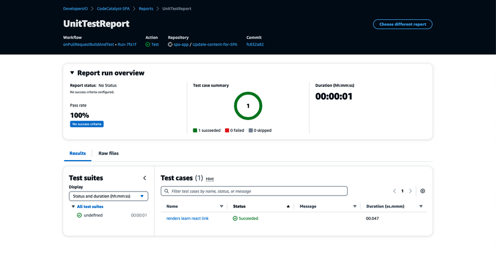The height and width of the screenshot is (257, 496).
Task: Sort by Status column arrow
Action: click(x=288, y=206)
